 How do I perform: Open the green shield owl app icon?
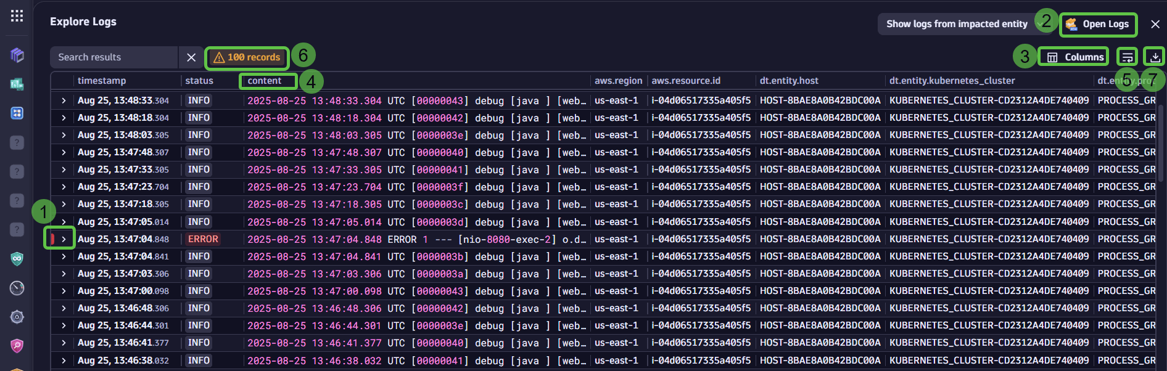(17, 259)
